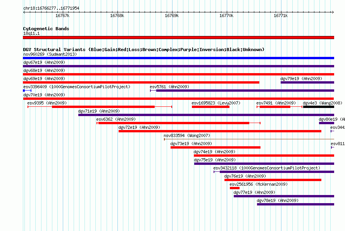This screenshot has width=345, height=231.
Task: Click the 16771k ruler mark
Action: click(x=281, y=15)
